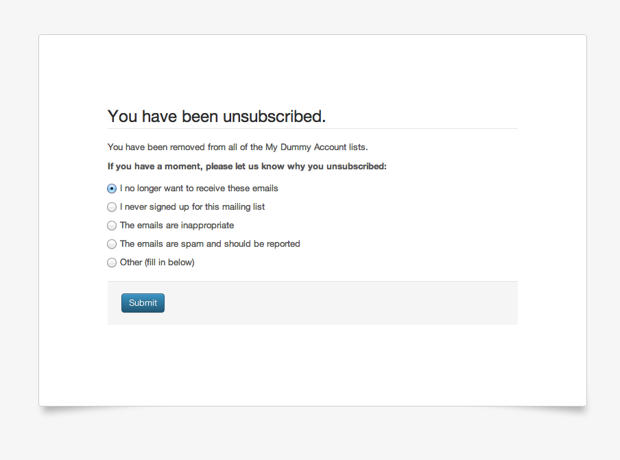The height and width of the screenshot is (460, 620).
Task: Click the Submit button
Action: (143, 303)
